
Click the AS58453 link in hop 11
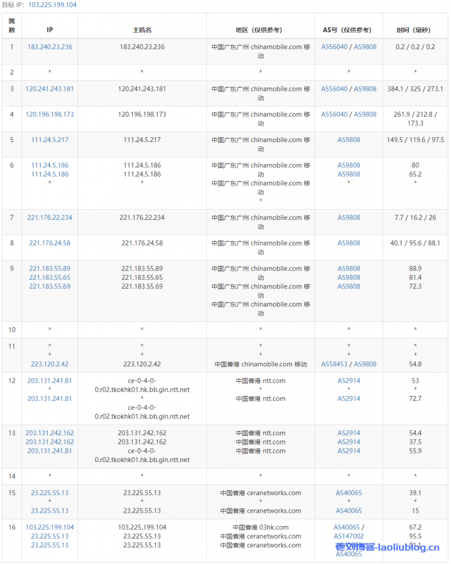334,364
